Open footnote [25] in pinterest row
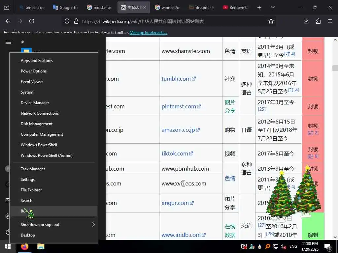 (x=261, y=109)
